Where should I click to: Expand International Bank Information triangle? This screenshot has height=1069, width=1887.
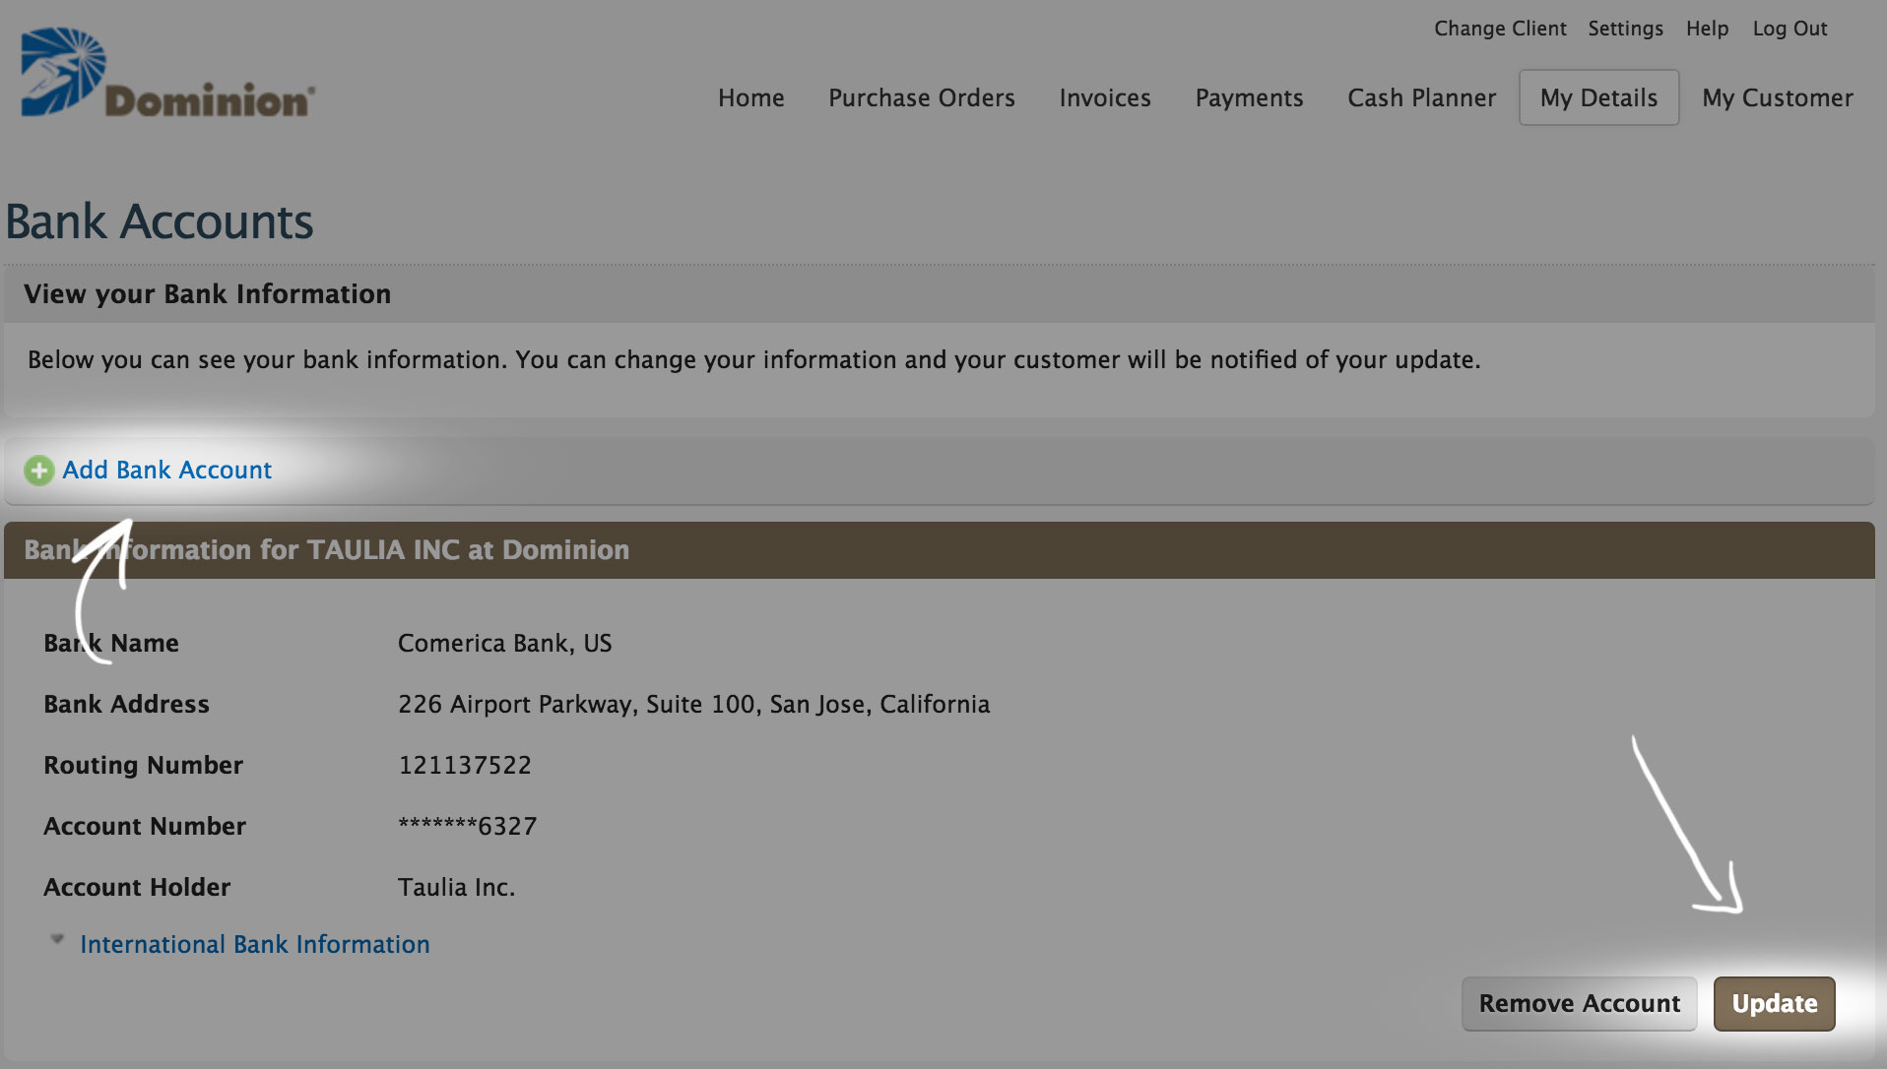pos(57,940)
